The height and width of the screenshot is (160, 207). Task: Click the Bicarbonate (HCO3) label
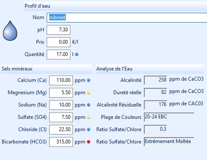click(24, 142)
